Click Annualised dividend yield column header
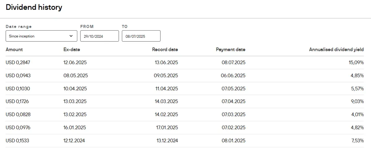 tap(336, 49)
